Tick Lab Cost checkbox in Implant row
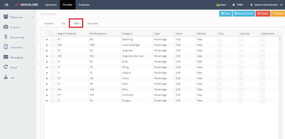285x139 pixels. tap(242, 73)
